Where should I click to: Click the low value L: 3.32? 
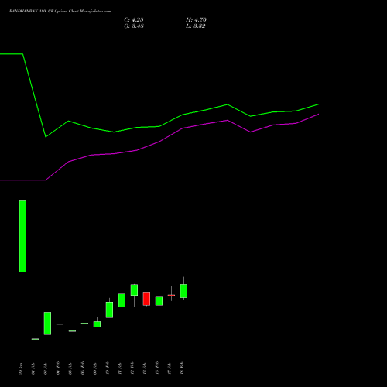click(x=196, y=26)
